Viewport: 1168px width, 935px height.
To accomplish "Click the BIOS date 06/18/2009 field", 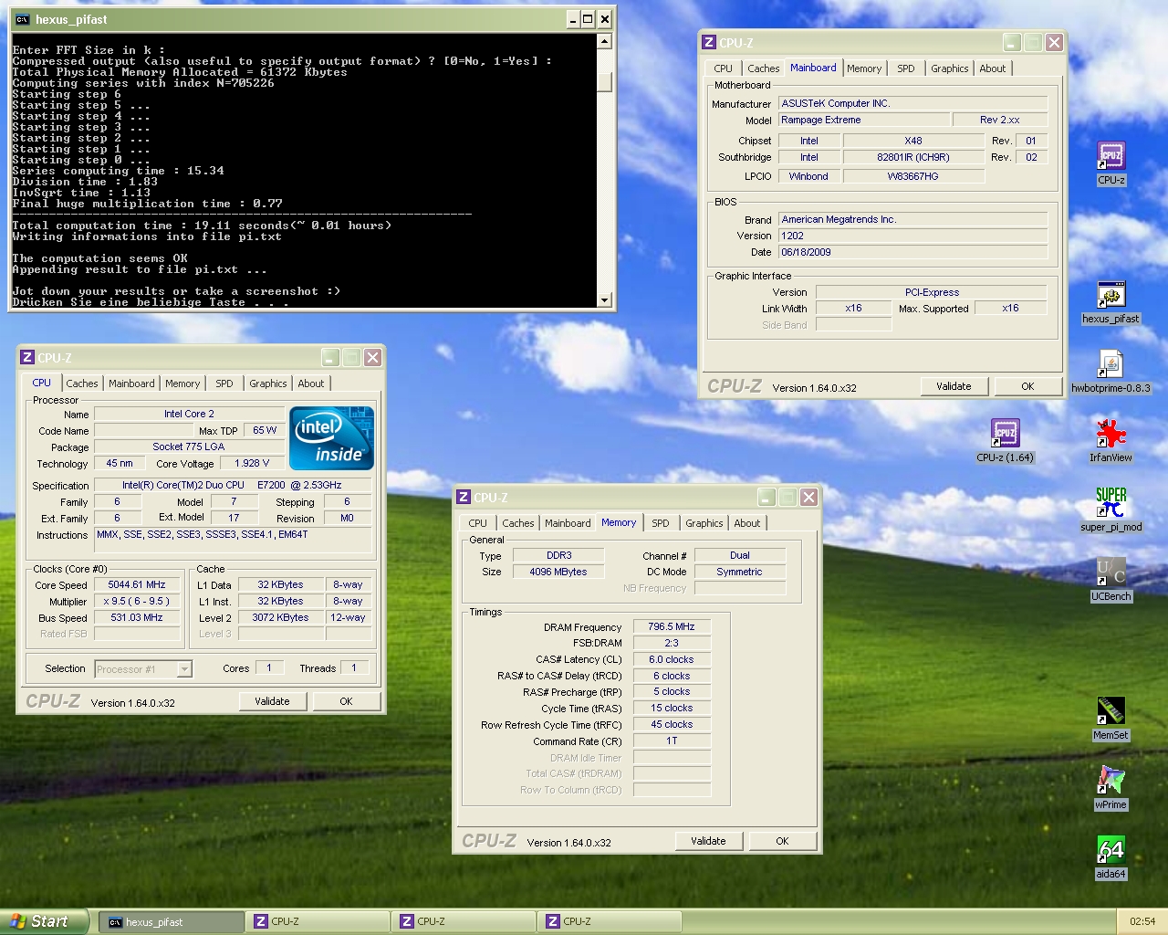I will [912, 253].
